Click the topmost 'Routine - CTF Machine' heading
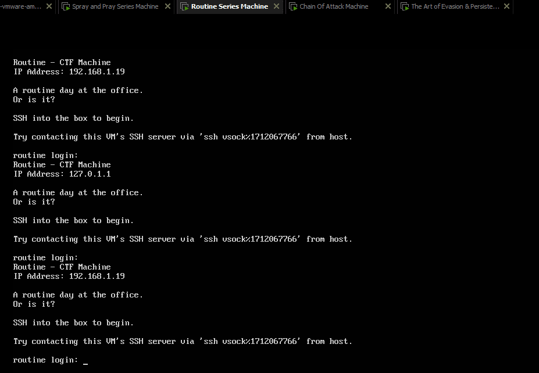Image resolution: width=539 pixels, height=373 pixels. pos(62,62)
